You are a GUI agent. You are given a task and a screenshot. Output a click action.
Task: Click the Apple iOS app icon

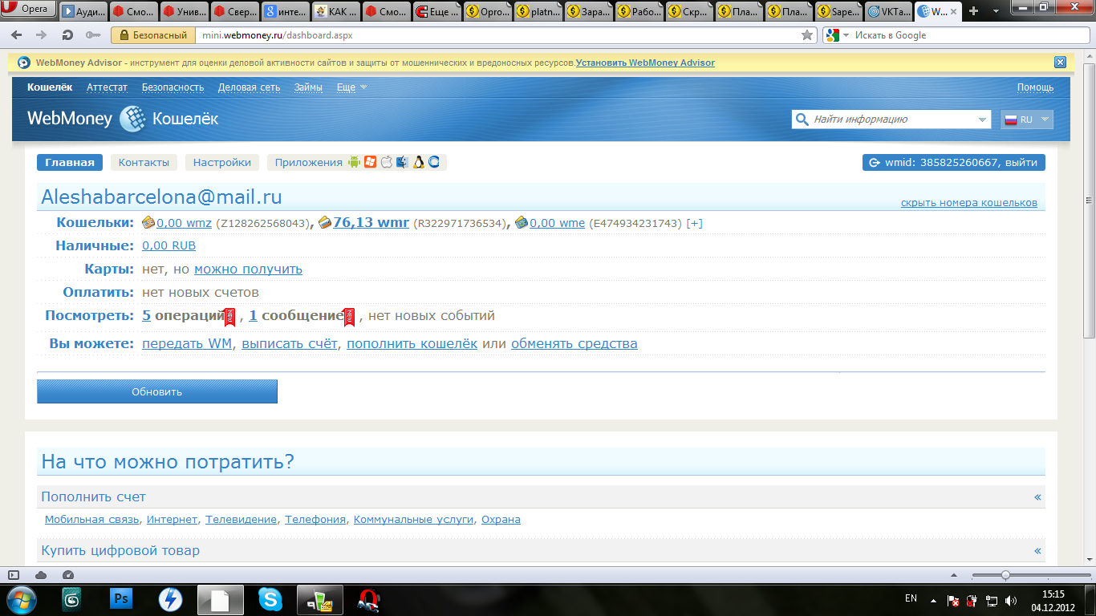click(x=386, y=162)
